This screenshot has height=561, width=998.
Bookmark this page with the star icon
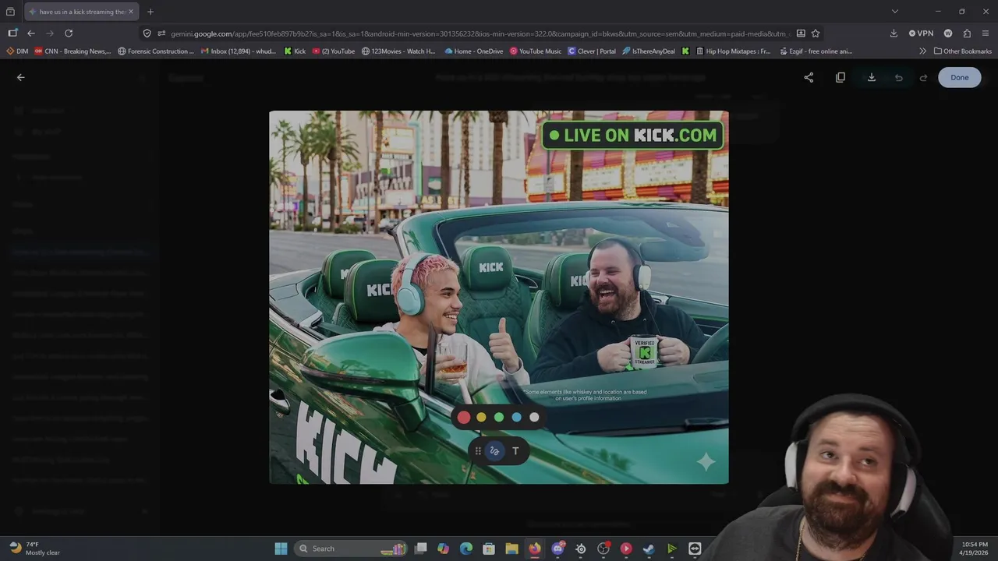pos(816,34)
